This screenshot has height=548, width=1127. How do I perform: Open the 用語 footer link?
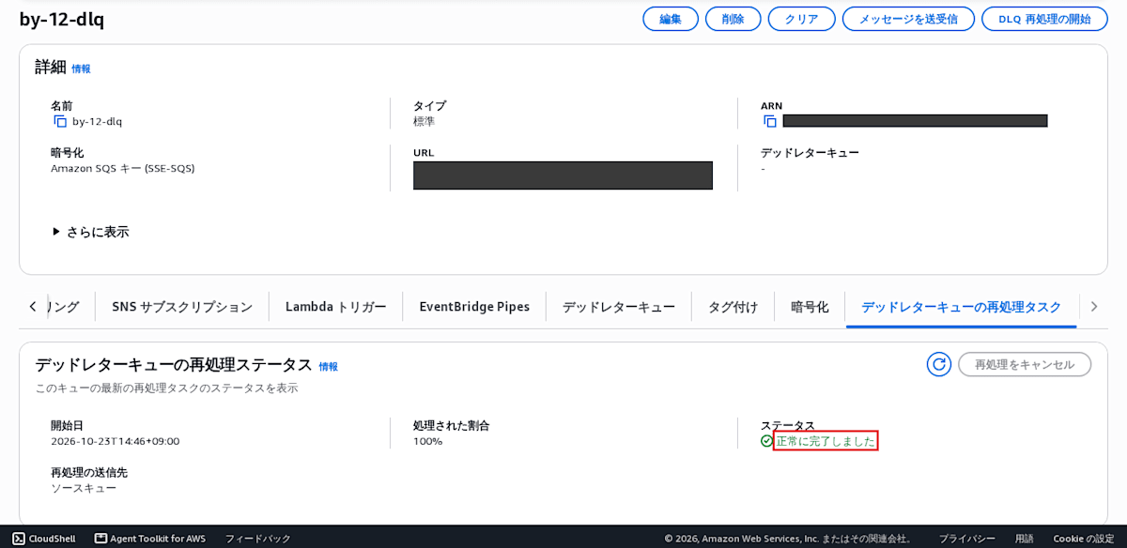1025,539
